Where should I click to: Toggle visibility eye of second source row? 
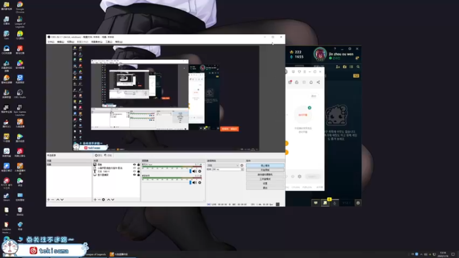coord(134,168)
